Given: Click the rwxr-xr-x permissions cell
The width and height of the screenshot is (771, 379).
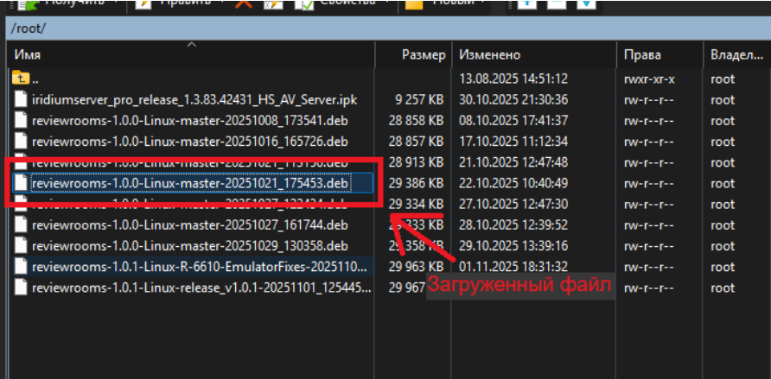Looking at the screenshot, I should point(649,79).
